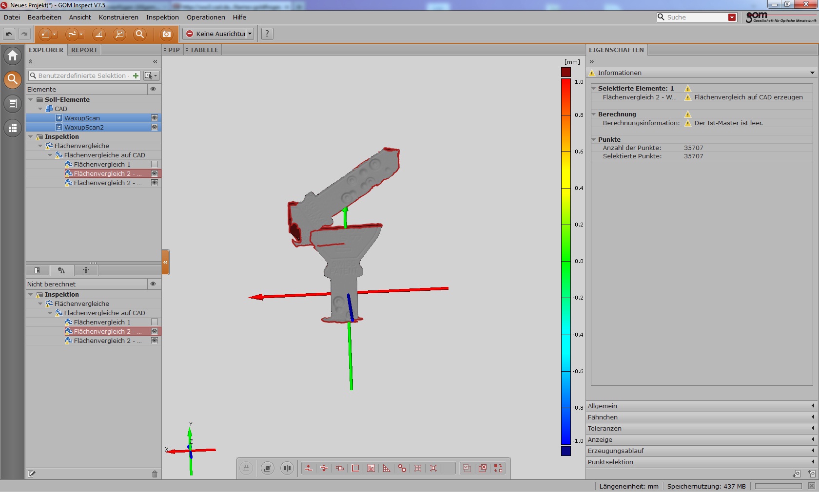Toggle visibility eye of WaxupScan2
The width and height of the screenshot is (819, 492).
coord(155,127)
